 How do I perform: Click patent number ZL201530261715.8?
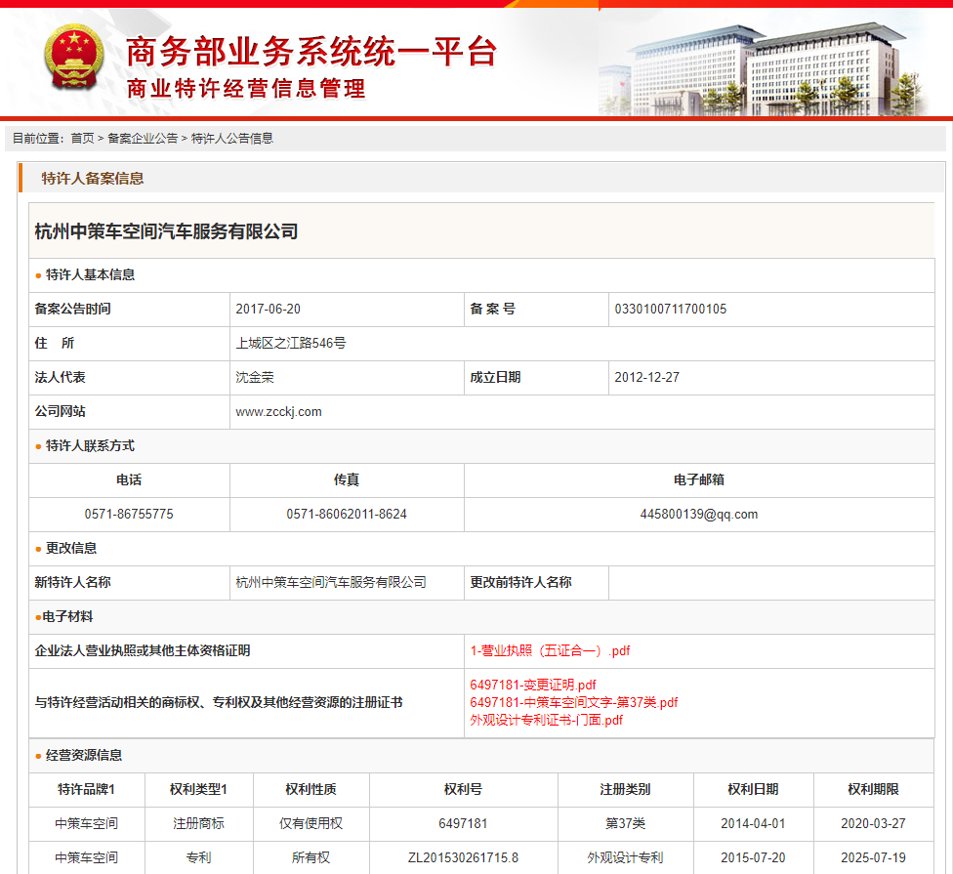click(463, 857)
